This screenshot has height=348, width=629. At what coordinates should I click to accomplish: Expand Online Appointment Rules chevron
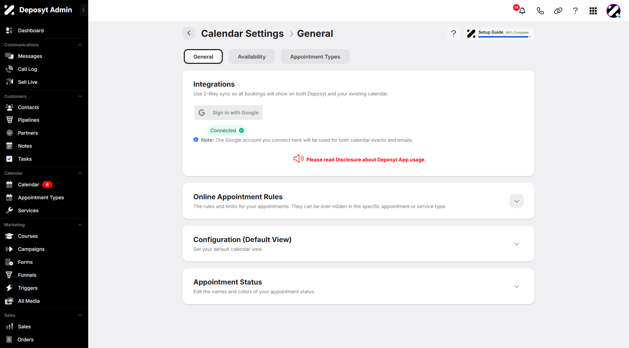click(x=517, y=201)
